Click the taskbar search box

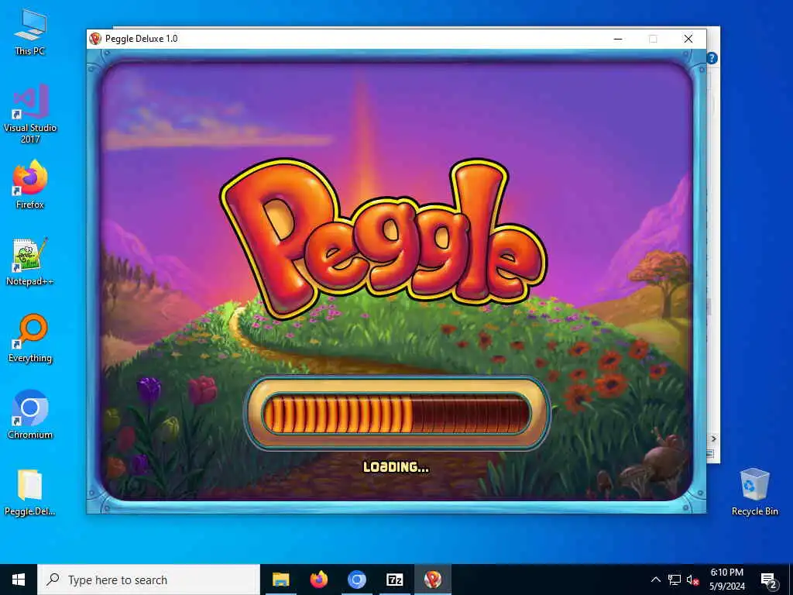(x=148, y=580)
